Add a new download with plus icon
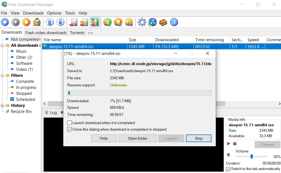 [5, 22]
